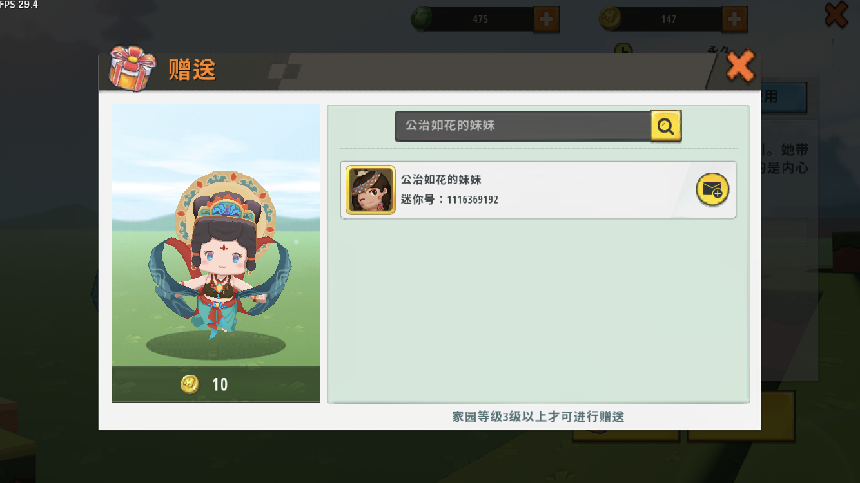Click the 475 green bean balance

tap(480, 19)
